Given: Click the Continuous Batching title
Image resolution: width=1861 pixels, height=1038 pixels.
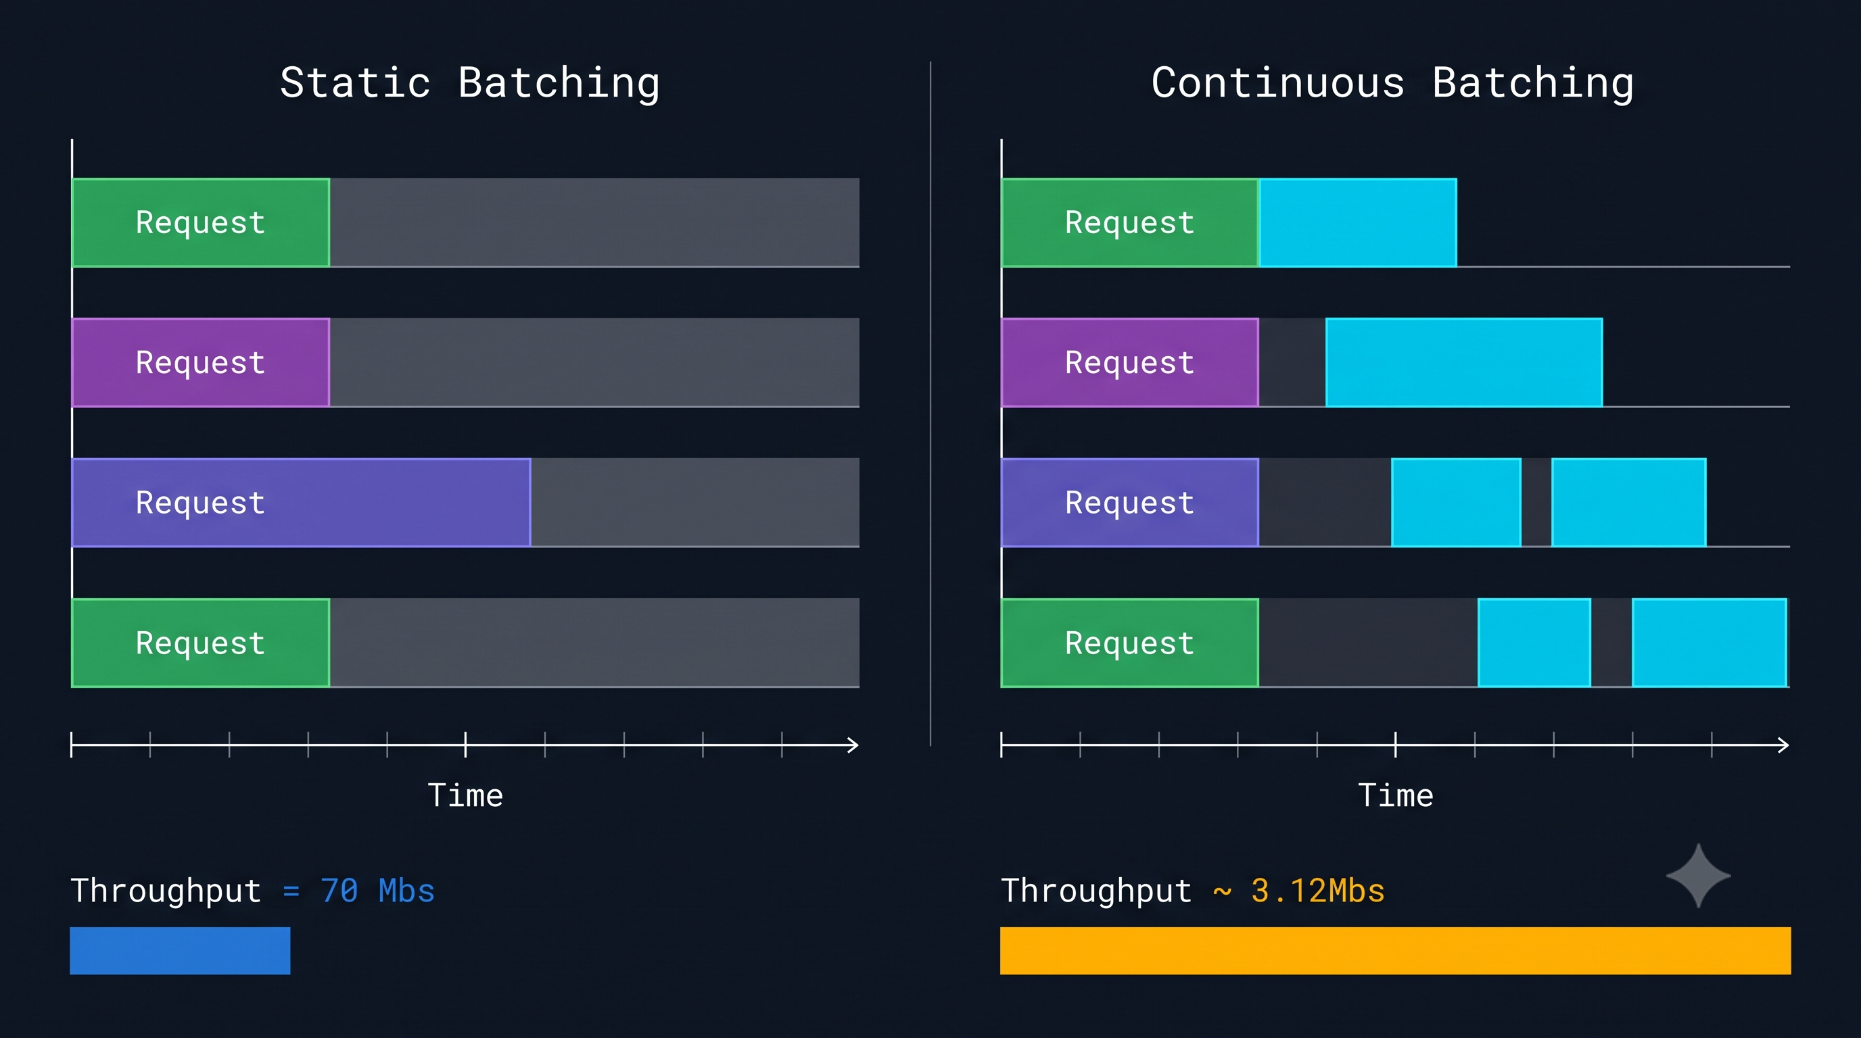Looking at the screenshot, I should (1392, 83).
